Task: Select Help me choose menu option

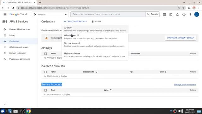Action: click(95, 55)
